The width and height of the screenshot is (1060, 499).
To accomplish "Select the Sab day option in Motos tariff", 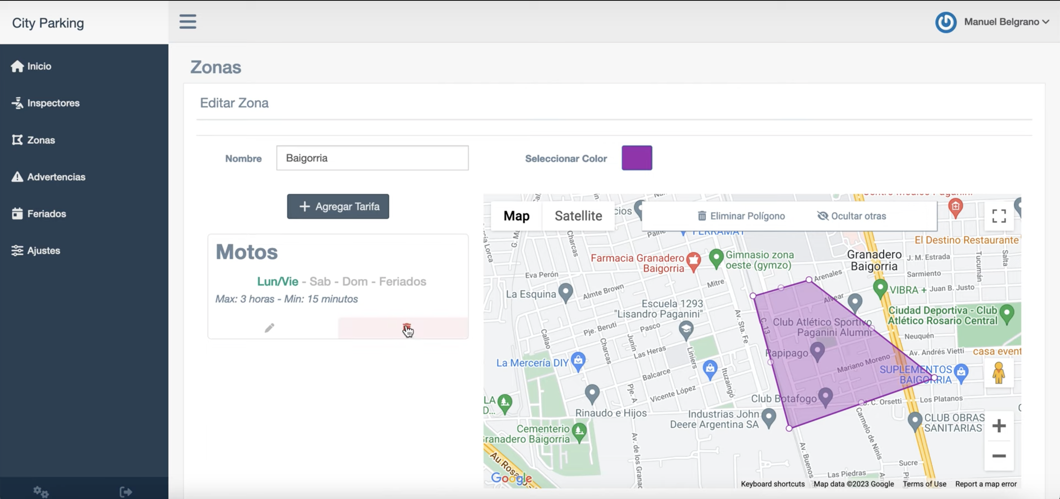I will click(x=320, y=282).
